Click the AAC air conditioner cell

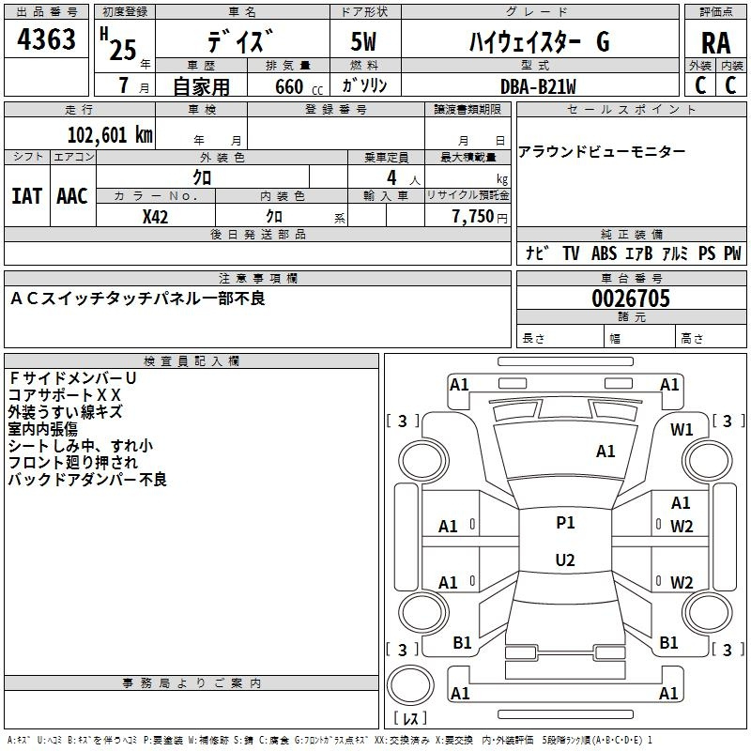click(x=72, y=195)
